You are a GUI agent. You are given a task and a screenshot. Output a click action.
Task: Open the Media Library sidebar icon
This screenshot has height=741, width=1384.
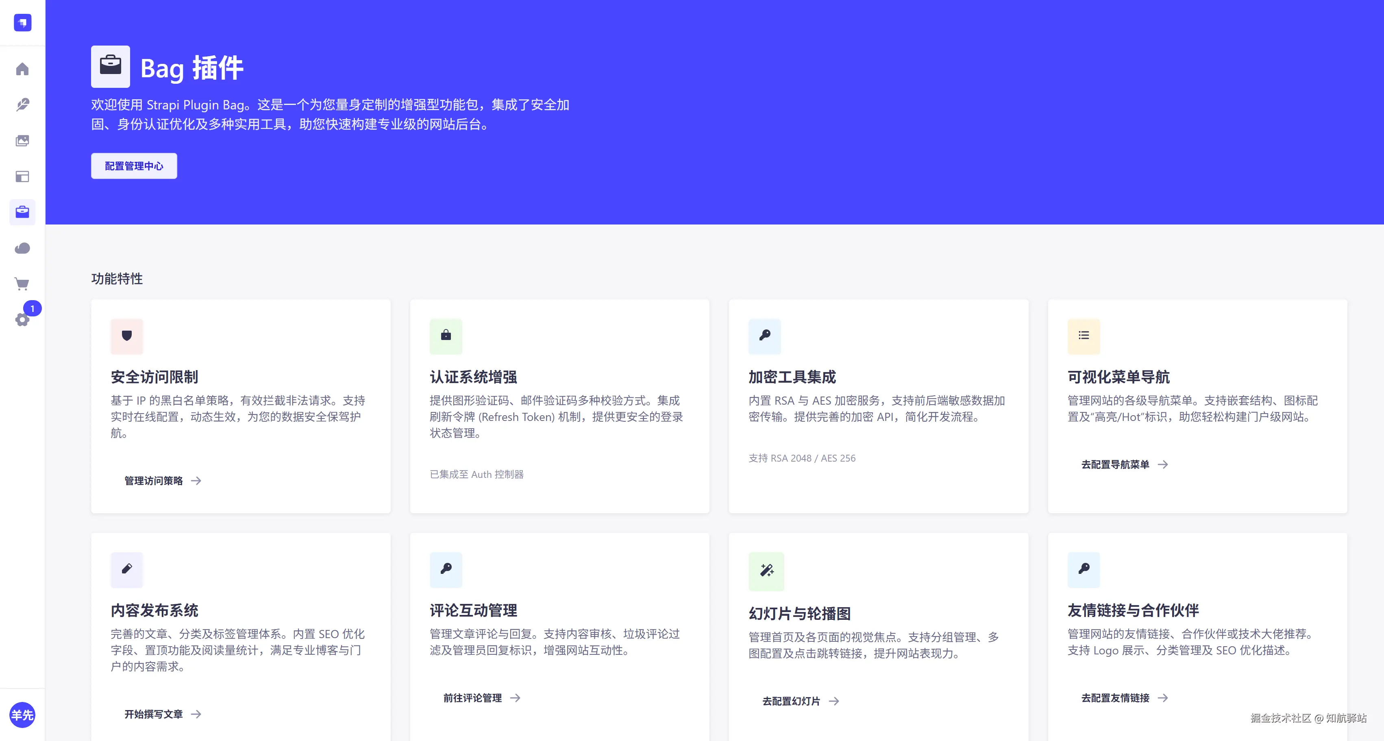point(22,141)
